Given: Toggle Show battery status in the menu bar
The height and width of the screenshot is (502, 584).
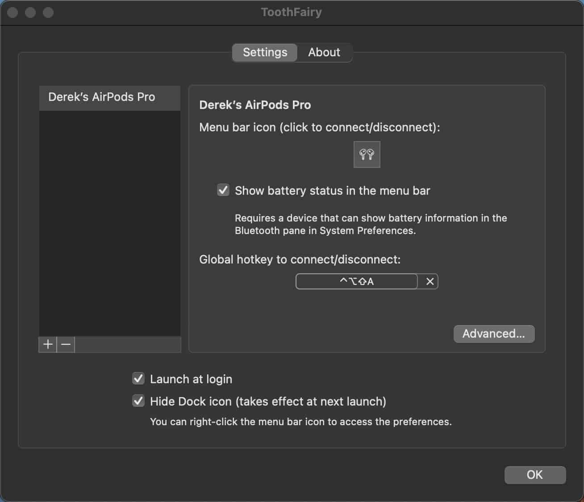Looking at the screenshot, I should (x=223, y=190).
